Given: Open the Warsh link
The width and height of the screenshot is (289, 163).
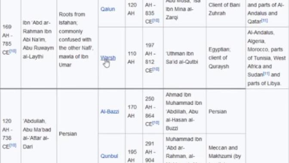Looking at the screenshot, I should (x=108, y=58).
